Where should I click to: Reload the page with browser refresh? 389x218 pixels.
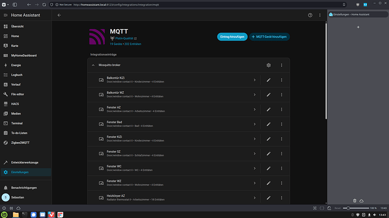(44, 4)
